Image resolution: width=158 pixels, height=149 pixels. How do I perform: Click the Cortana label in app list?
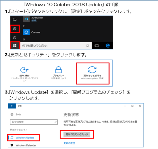tap(36, 33)
